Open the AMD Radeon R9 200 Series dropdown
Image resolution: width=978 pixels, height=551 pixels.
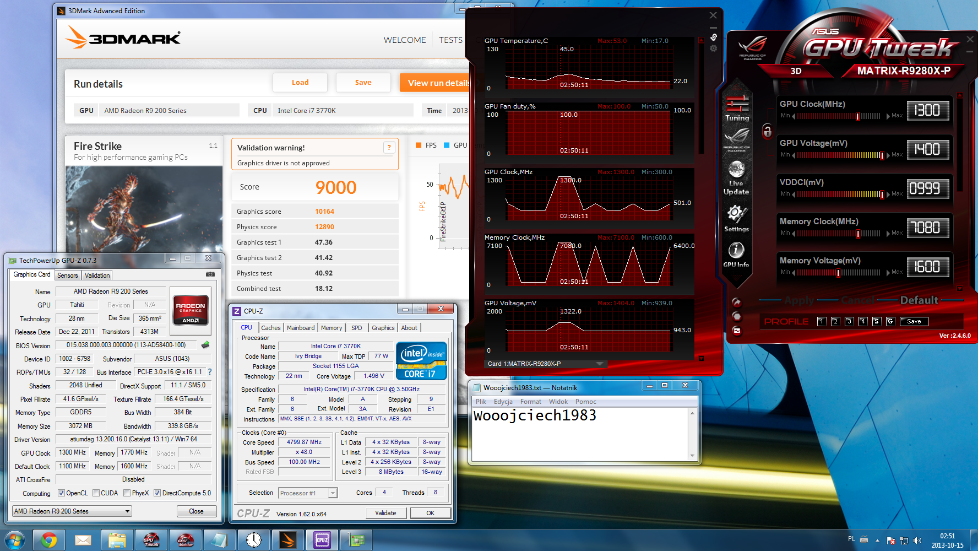(x=72, y=511)
